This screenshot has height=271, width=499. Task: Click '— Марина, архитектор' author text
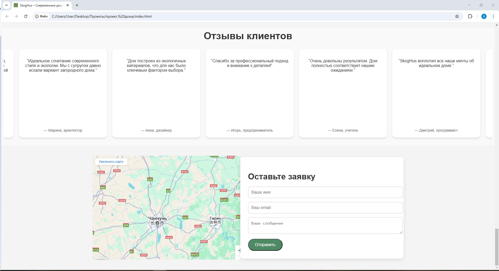tap(63, 130)
